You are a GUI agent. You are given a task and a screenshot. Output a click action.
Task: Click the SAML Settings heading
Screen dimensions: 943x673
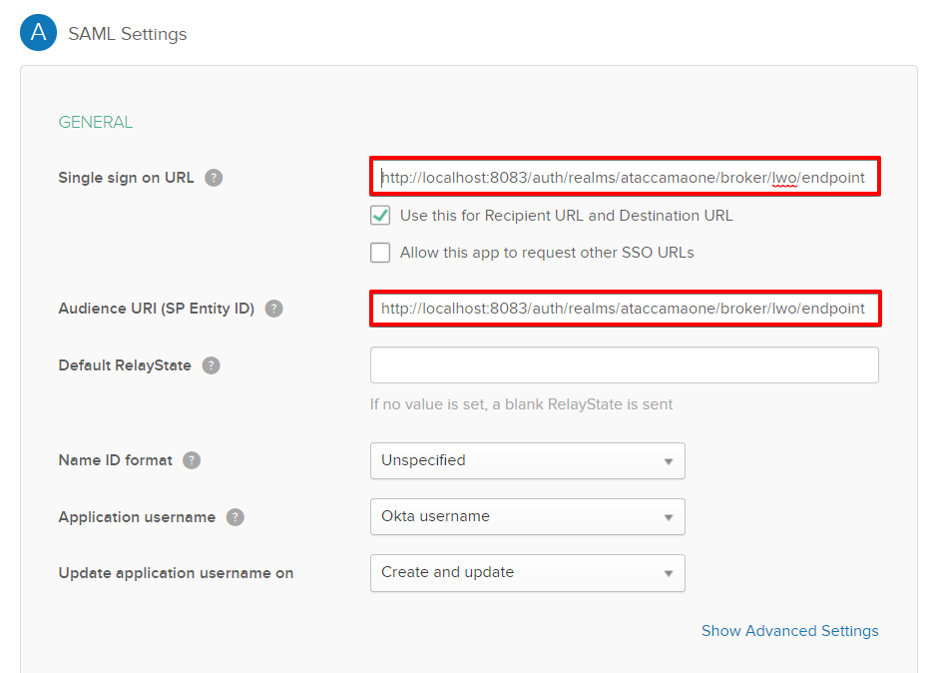coord(128,34)
